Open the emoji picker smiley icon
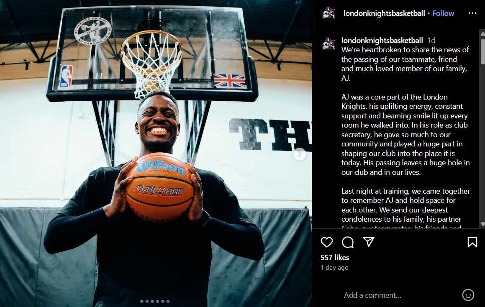The height and width of the screenshot is (307, 485). coord(468,295)
